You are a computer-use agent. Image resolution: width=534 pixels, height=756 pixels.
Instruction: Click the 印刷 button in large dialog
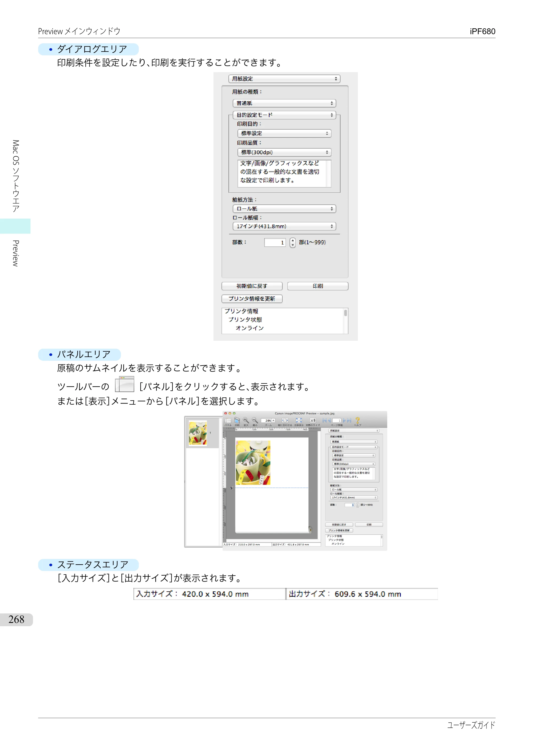click(x=318, y=286)
